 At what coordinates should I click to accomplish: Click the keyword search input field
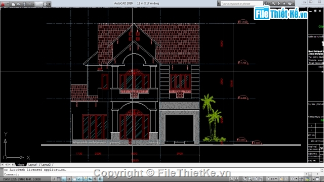(241, 4)
